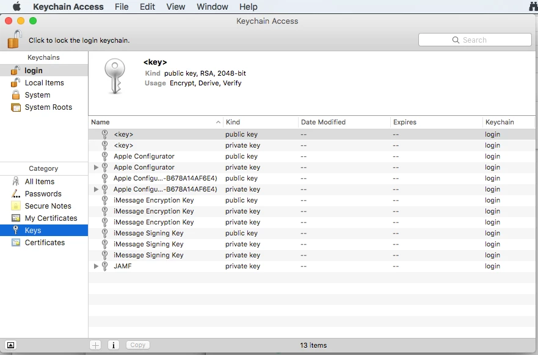Open the View menu
Screen dimensions: 538x355
tap(176, 7)
